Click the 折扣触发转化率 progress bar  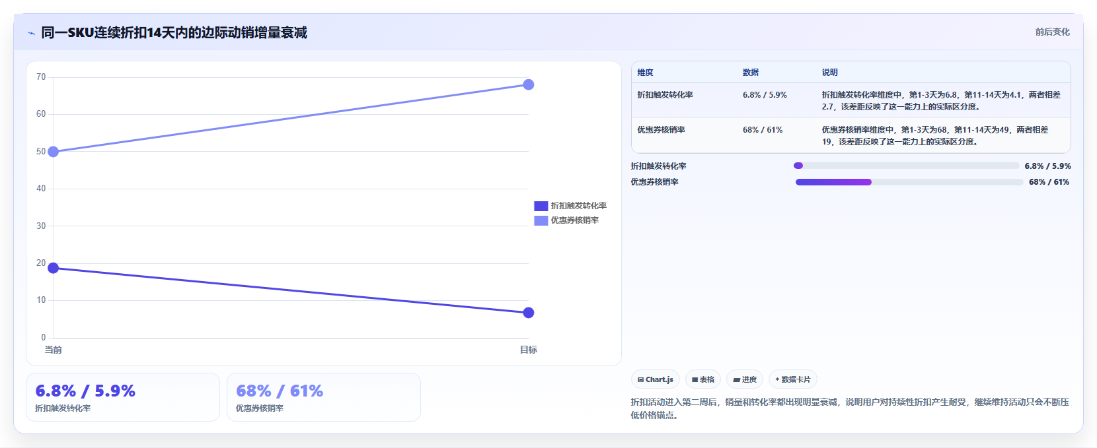coord(907,166)
